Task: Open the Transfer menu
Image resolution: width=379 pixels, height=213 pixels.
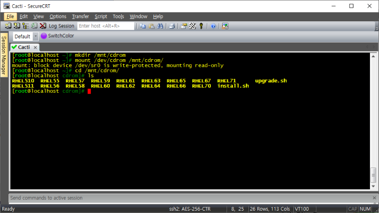Action: [x=80, y=17]
